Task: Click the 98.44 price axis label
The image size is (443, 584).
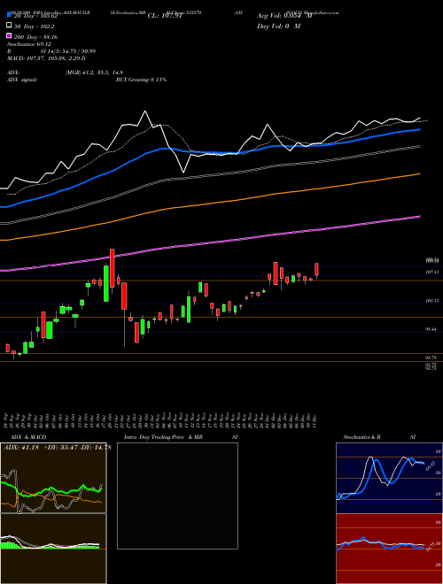Action: [431, 329]
